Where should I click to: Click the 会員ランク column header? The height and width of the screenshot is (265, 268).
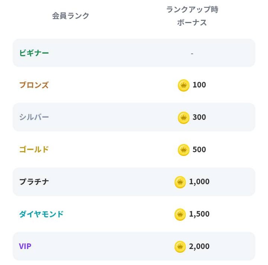71,16
